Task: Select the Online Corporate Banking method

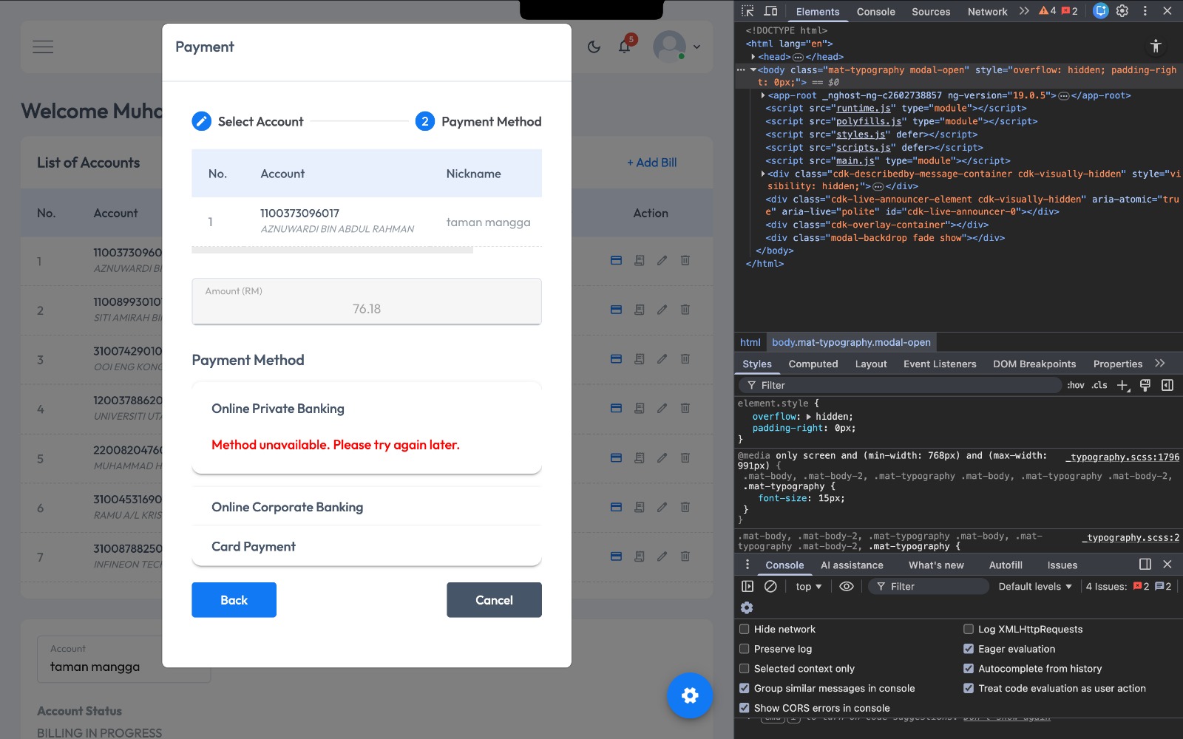Action: coord(367,507)
